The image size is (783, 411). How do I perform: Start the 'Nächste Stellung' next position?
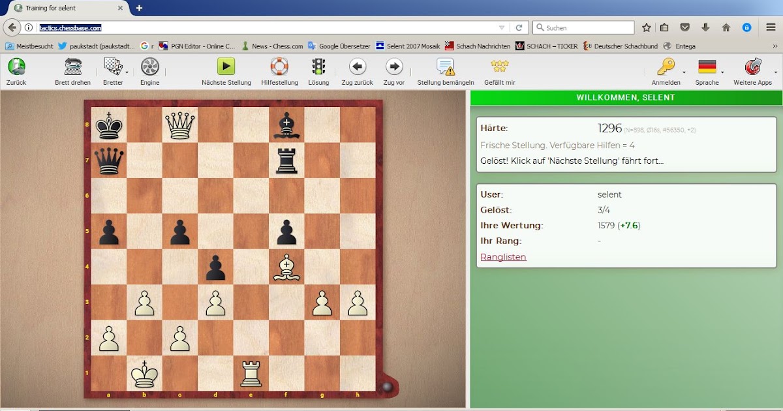tap(225, 68)
